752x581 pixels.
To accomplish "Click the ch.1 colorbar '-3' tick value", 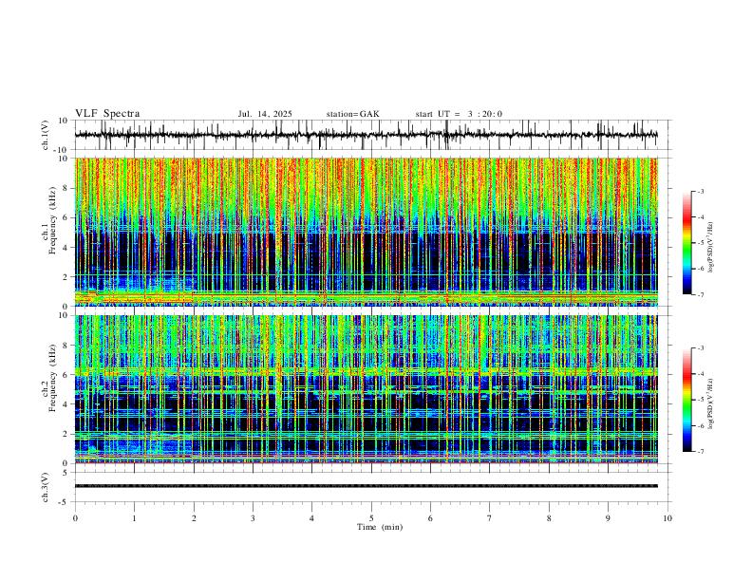I will 701,192.
